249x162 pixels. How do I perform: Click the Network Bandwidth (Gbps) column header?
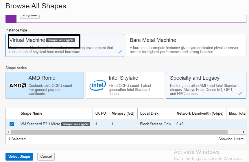(200, 113)
